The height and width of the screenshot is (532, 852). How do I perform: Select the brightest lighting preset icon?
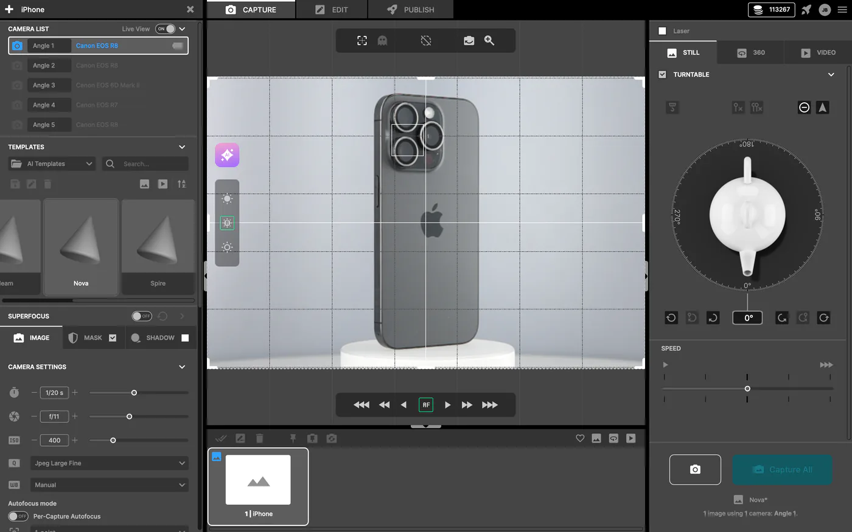227,198
